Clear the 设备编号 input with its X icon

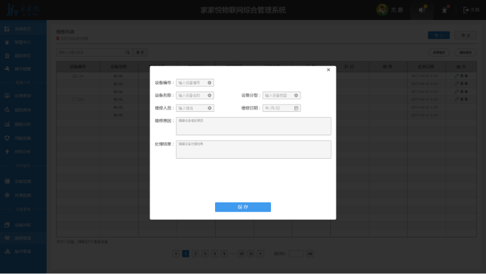point(209,83)
